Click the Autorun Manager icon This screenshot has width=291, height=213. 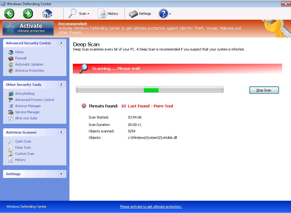[11, 106]
